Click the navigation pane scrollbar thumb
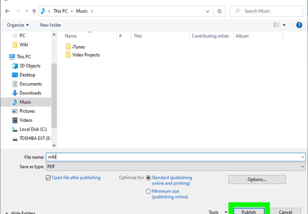Image resolution: width=308 pixels, height=214 pixels. click(x=54, y=96)
